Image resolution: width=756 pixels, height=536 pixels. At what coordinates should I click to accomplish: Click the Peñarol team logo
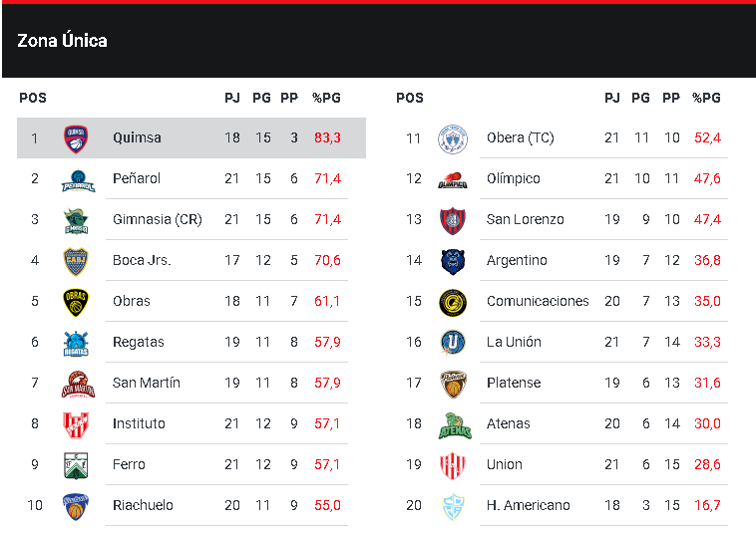click(x=76, y=179)
